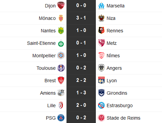Click the PSG 0 - 2 result
Viewport: 162px width, 123px height.
(81, 118)
